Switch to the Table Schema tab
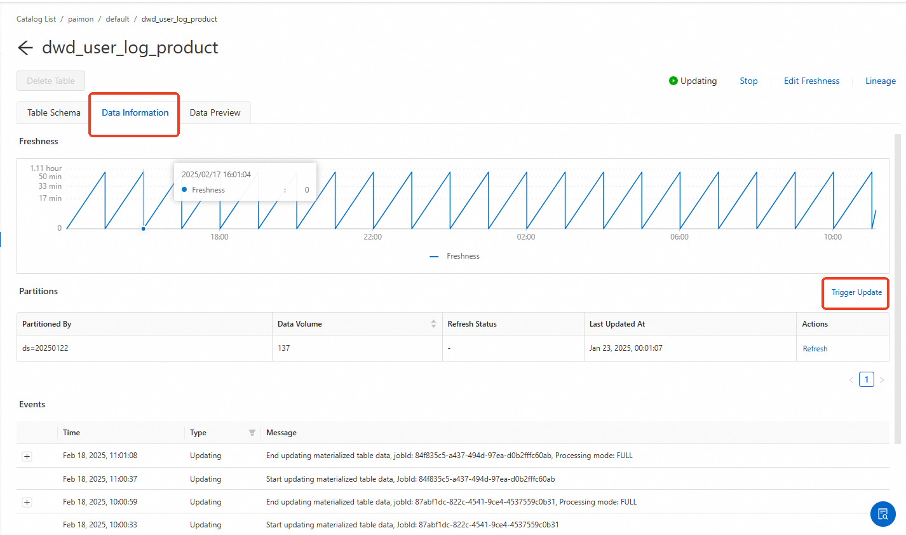The width and height of the screenshot is (906, 535). coord(53,112)
